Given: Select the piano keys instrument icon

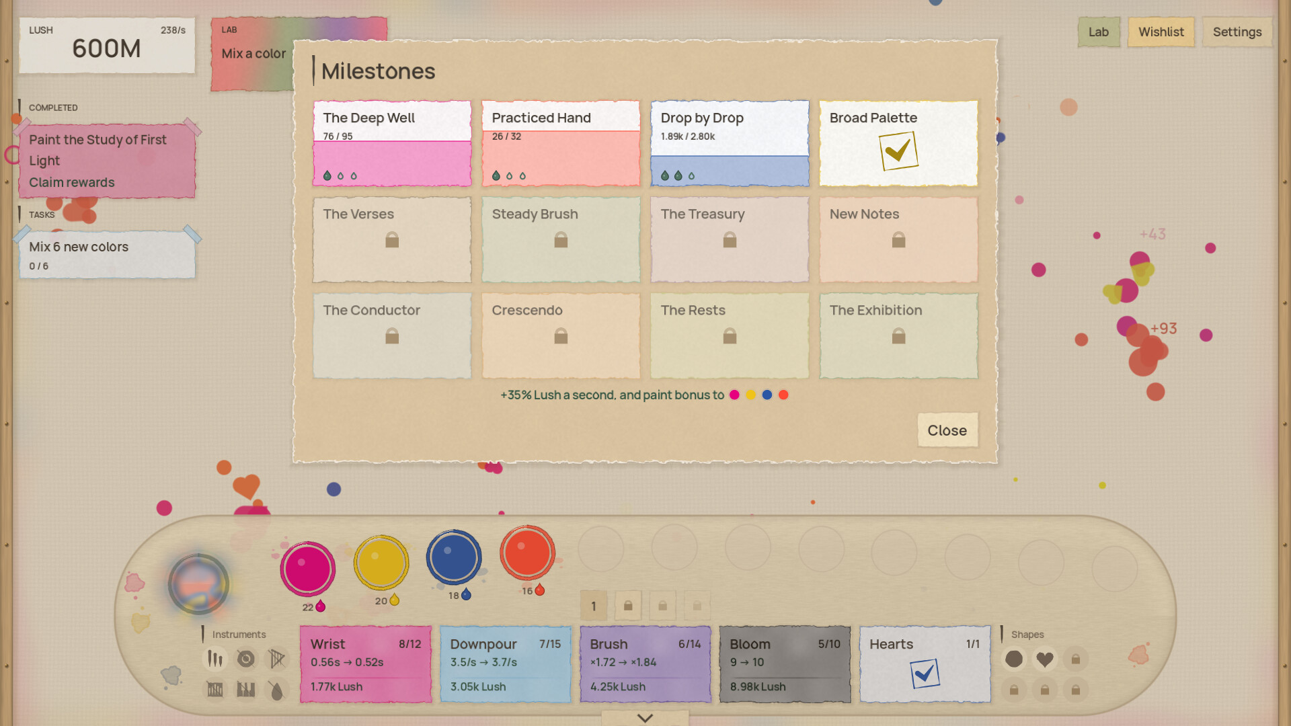Looking at the screenshot, I should (246, 690).
